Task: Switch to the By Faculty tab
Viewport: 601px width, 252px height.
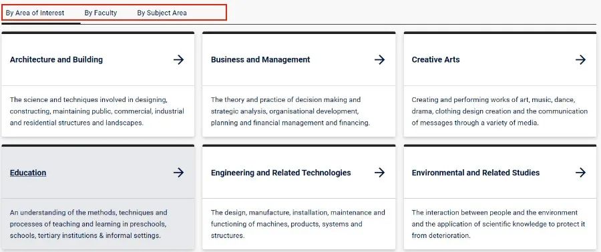Action: (101, 13)
